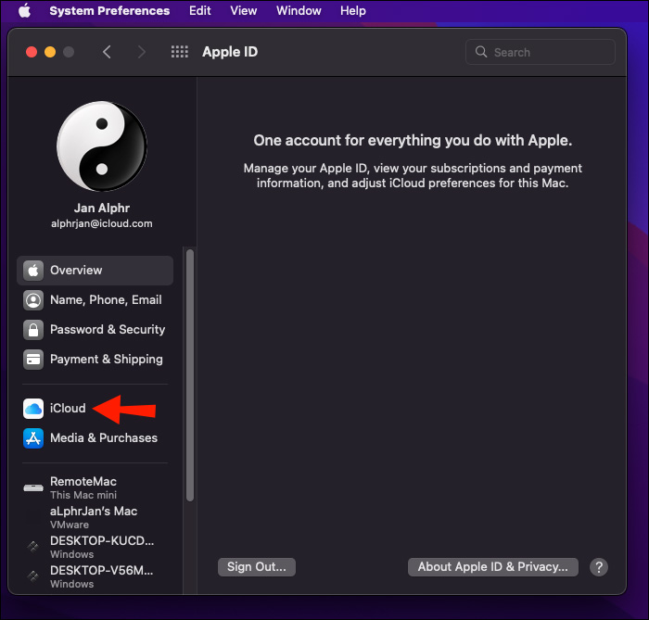Select the aLphrJan's Mac device

(93, 517)
